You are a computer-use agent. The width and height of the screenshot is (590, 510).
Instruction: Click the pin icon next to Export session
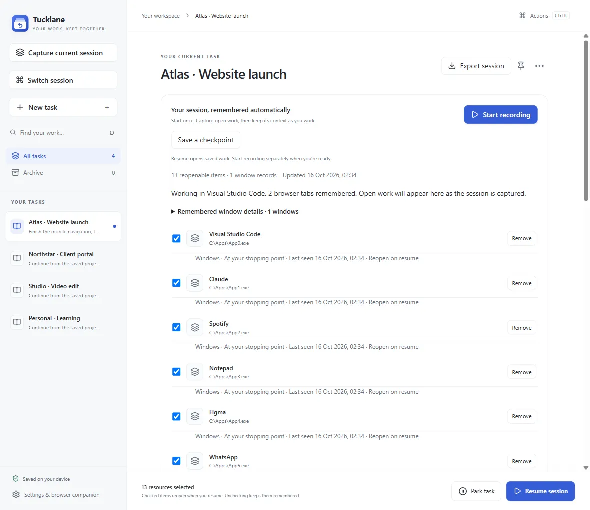(521, 66)
